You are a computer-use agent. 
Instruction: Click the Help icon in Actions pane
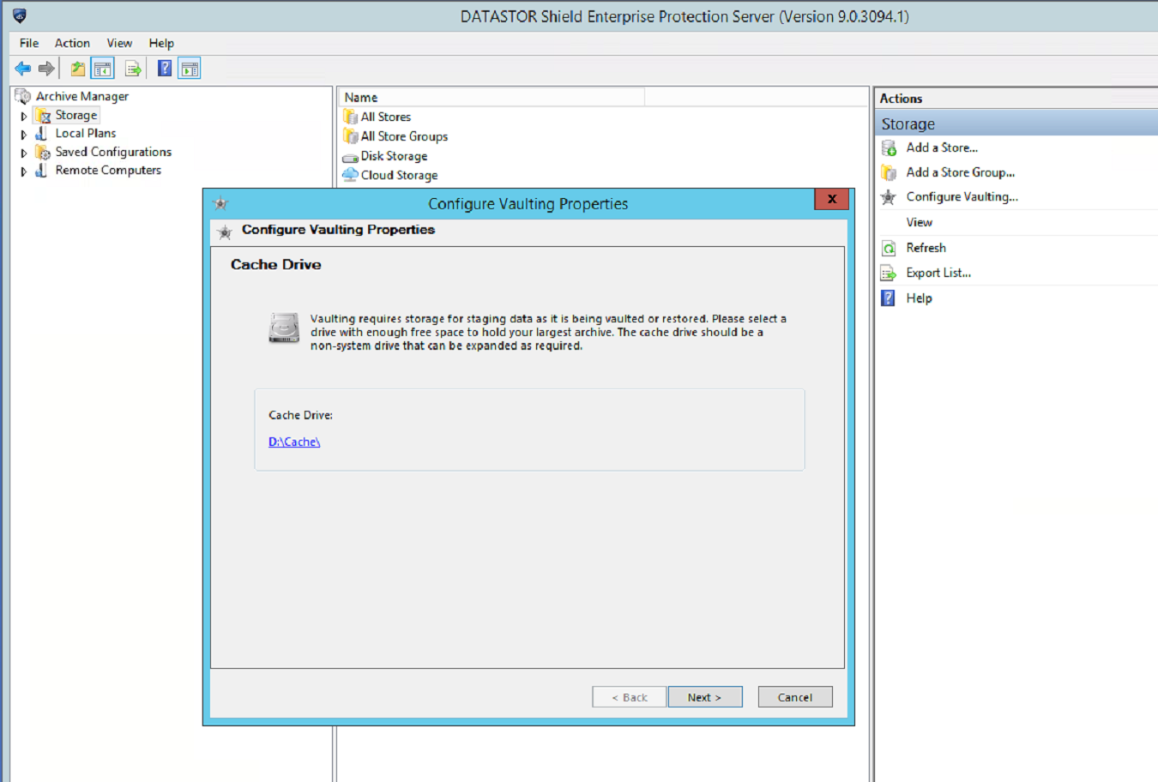click(x=890, y=298)
